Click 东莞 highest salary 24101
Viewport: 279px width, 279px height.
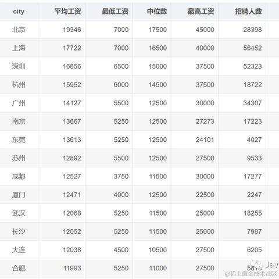205,139
